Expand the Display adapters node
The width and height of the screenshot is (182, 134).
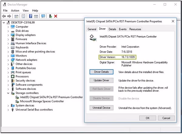tap(8, 35)
